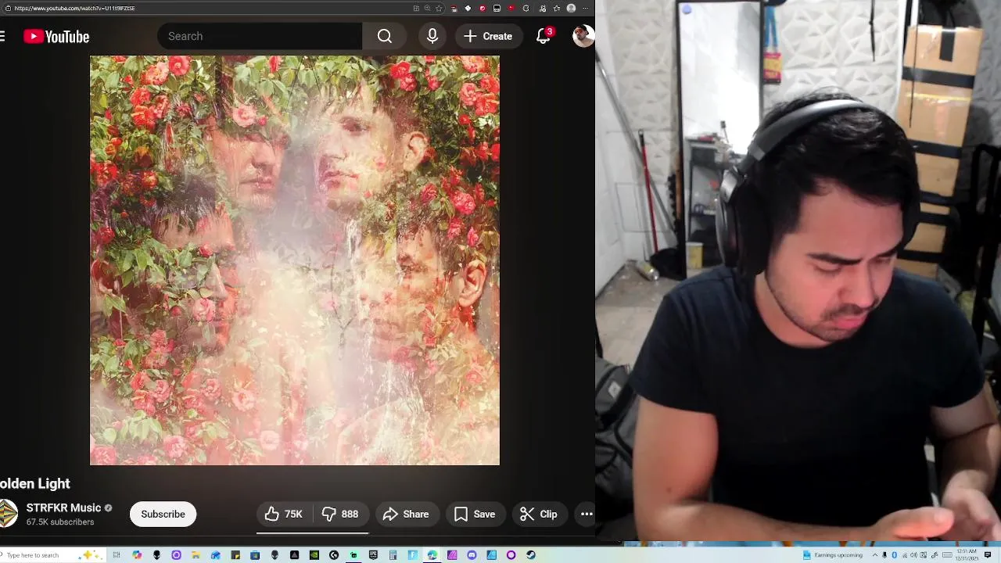The width and height of the screenshot is (1001, 563).
Task: Share the video
Action: 406,514
